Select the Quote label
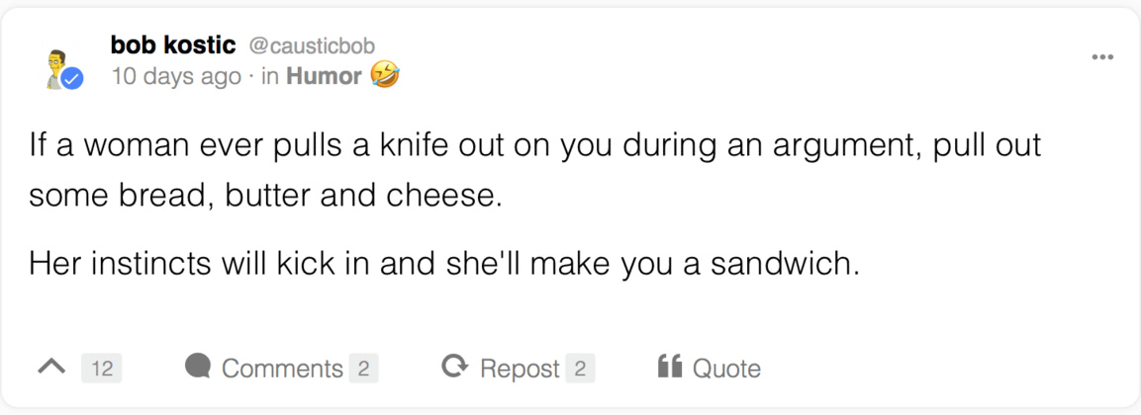This screenshot has width=1141, height=415. click(726, 370)
